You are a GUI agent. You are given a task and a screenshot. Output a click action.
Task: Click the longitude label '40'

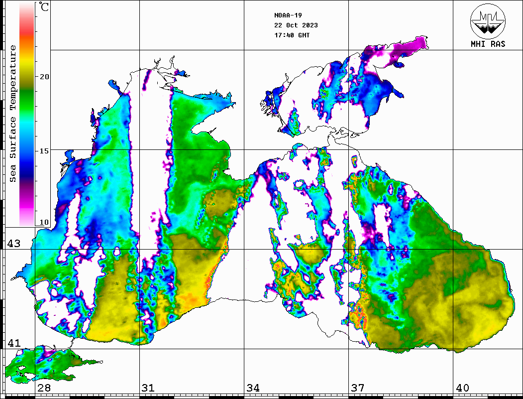pos(462,388)
